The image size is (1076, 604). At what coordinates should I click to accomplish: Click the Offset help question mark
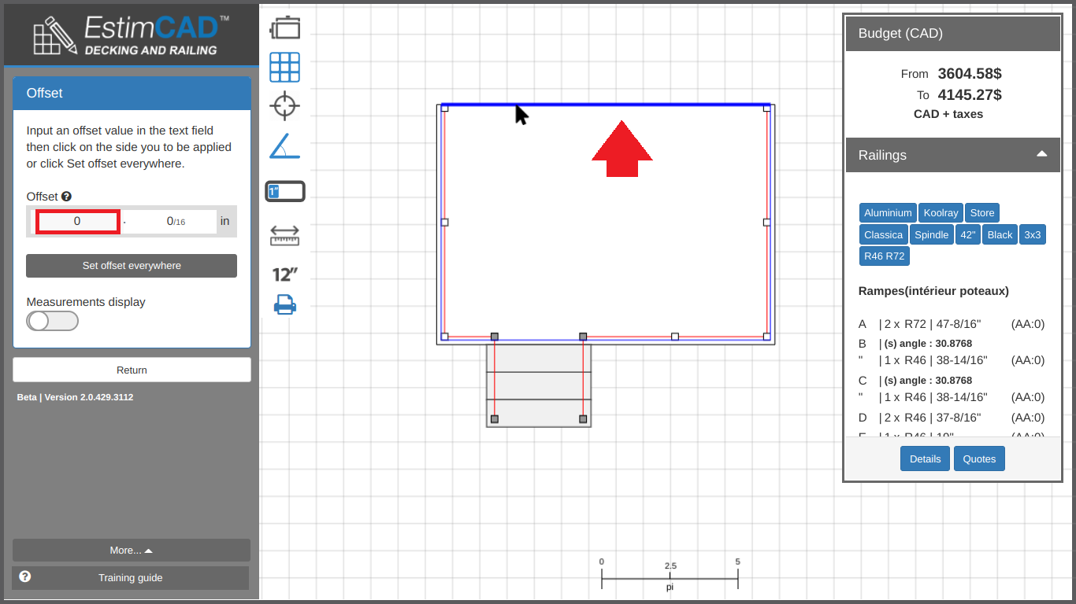coord(67,197)
